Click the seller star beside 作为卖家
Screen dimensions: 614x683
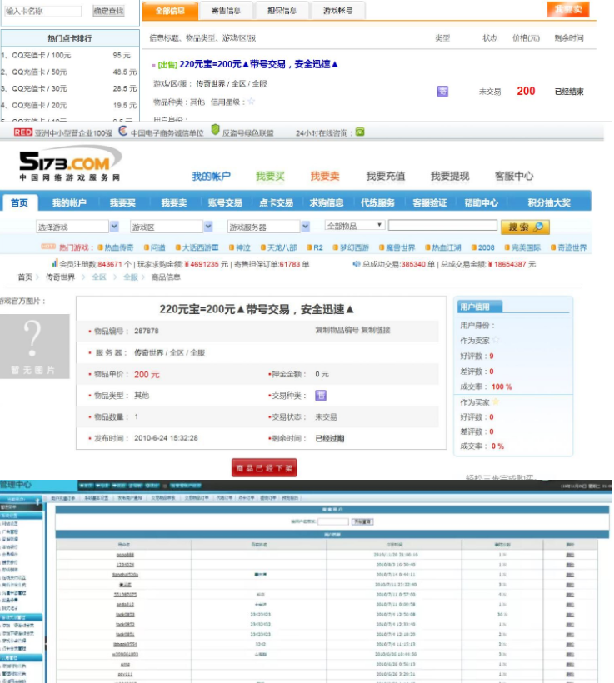click(x=496, y=340)
